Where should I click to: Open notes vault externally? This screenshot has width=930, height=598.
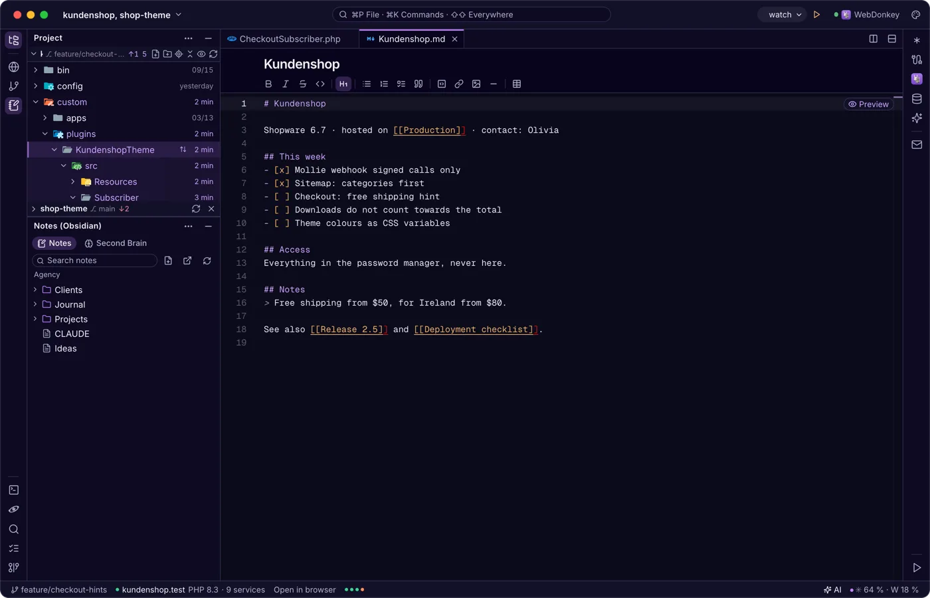coord(187,260)
